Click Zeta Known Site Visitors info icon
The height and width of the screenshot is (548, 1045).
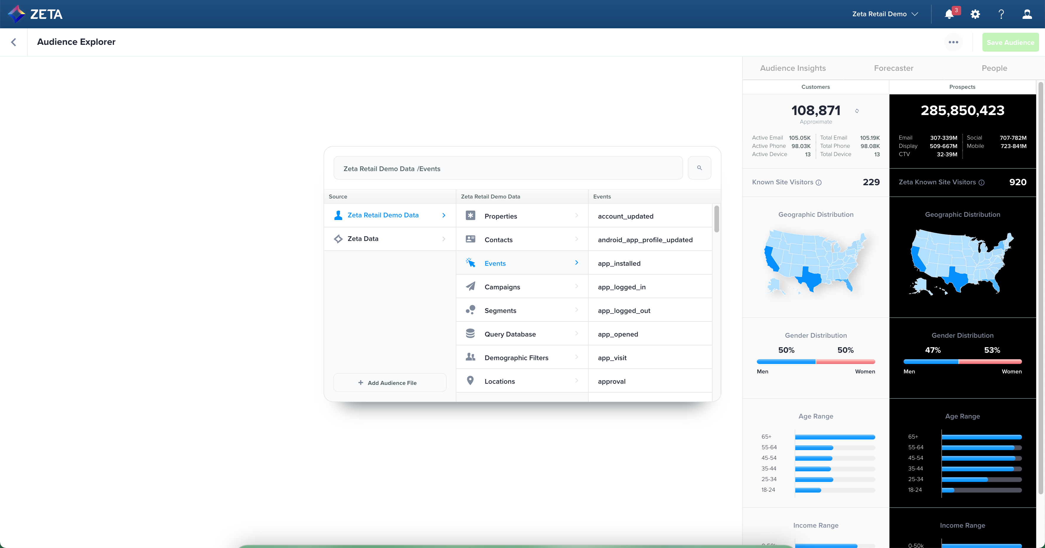(981, 182)
